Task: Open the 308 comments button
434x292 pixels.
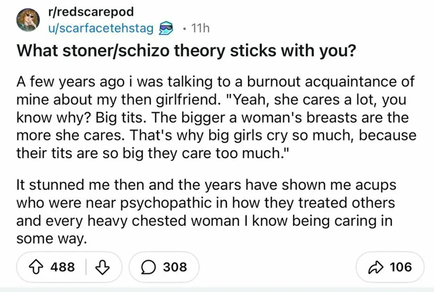Action: pyautogui.click(x=164, y=267)
